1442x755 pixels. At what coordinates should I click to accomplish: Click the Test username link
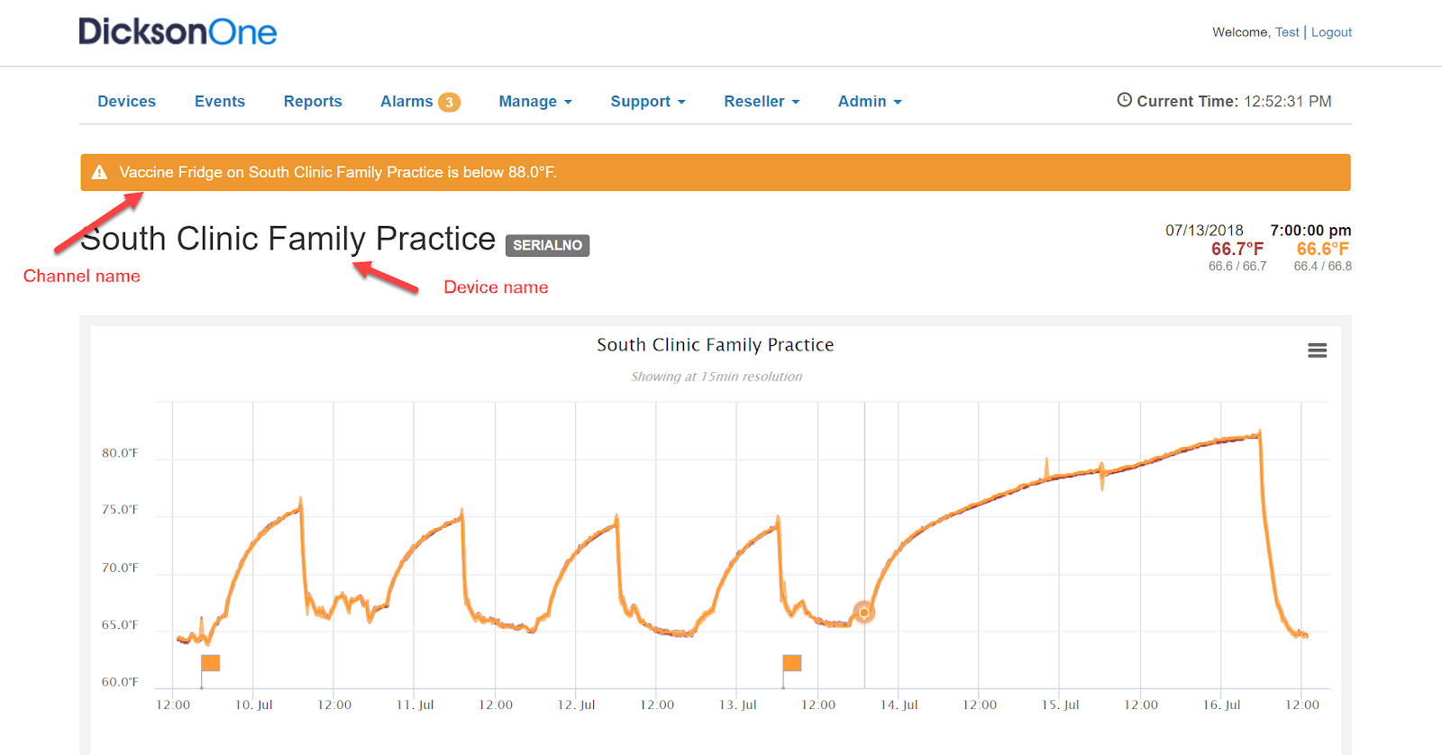1287,32
